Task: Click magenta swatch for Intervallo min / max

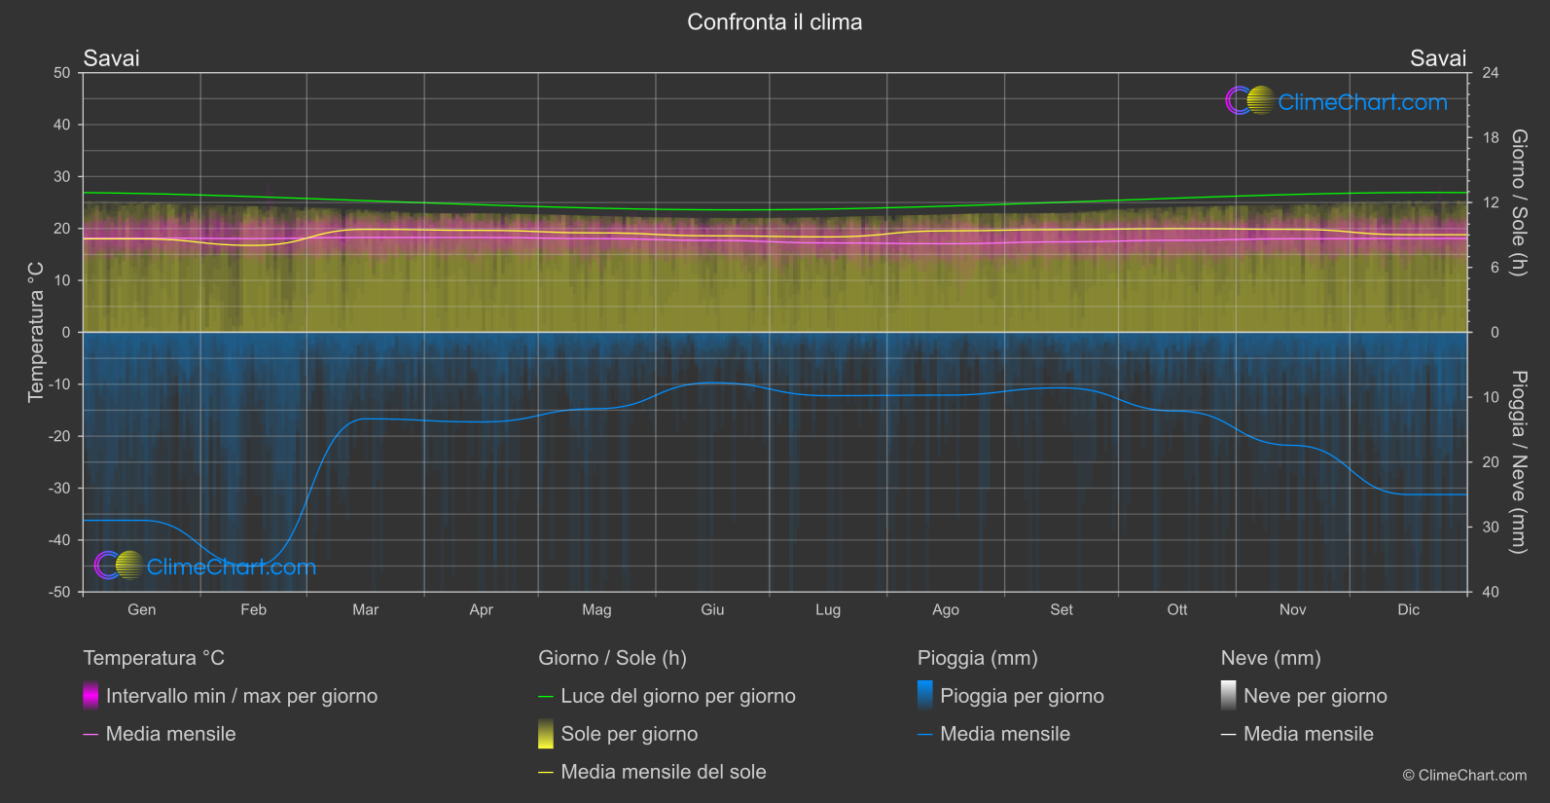Action: (x=90, y=696)
